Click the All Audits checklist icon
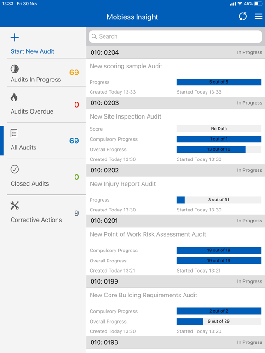The width and height of the screenshot is (265, 353). tap(14, 133)
